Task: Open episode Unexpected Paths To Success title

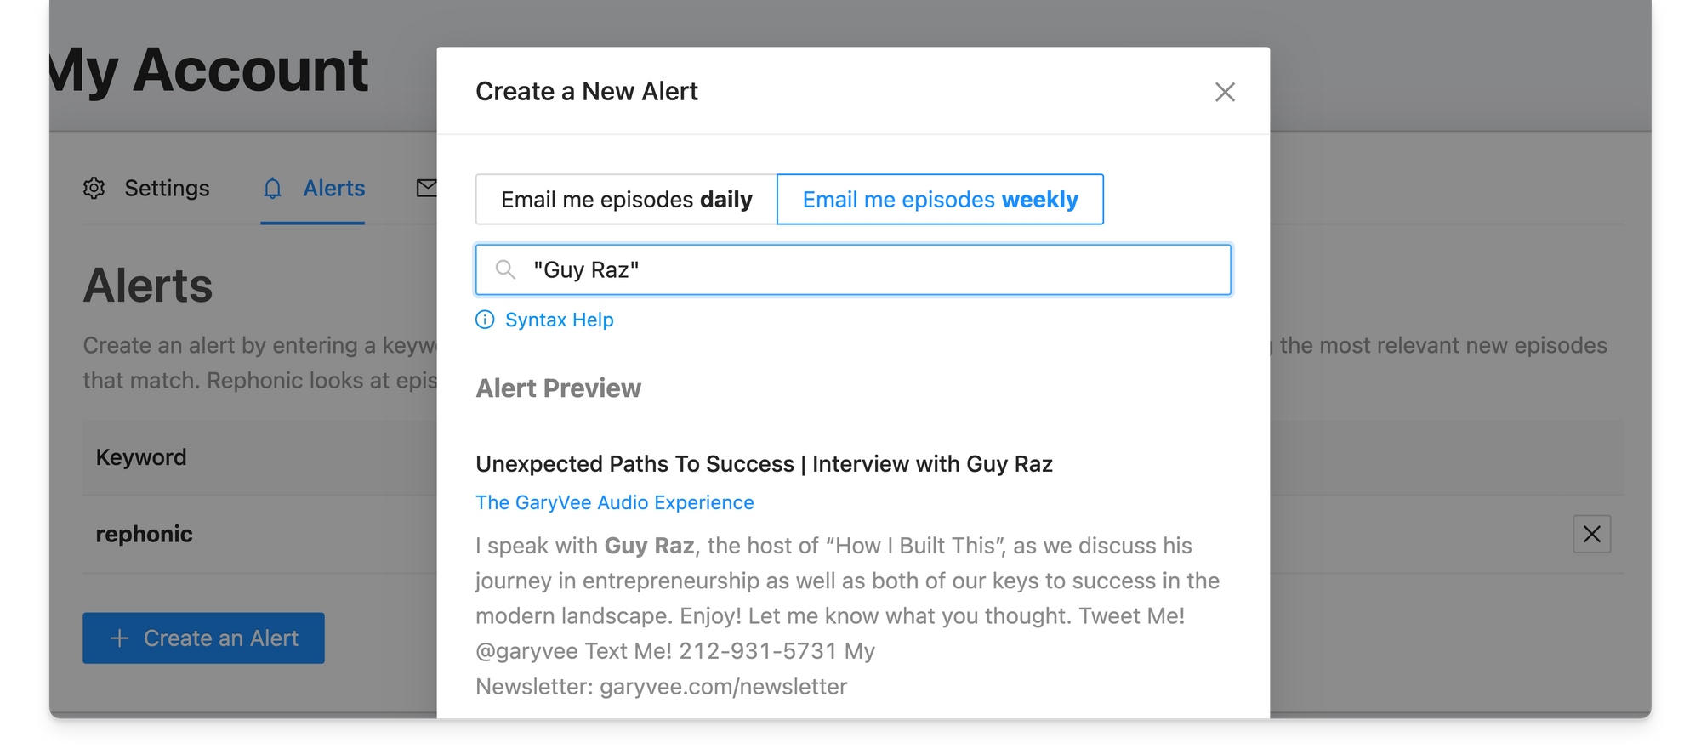Action: click(x=764, y=464)
